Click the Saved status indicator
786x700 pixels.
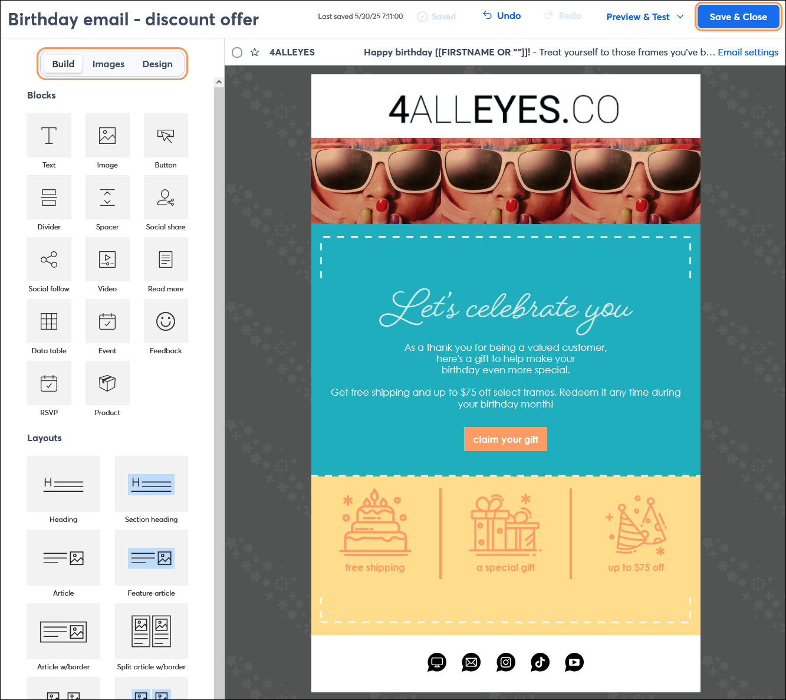(x=436, y=17)
